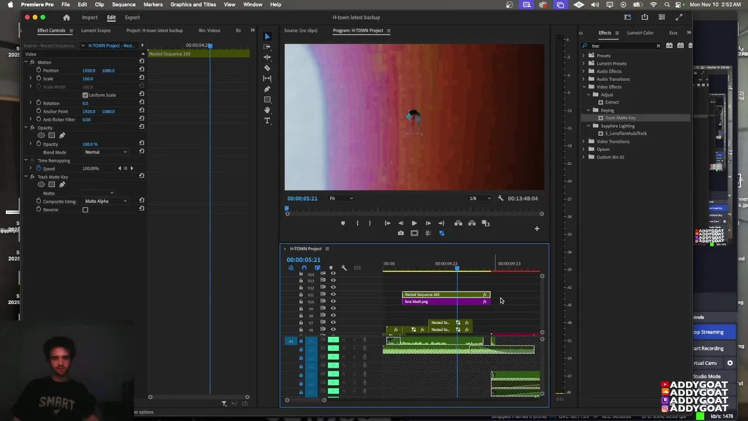
Task: Open timeline display settings wrench
Action: [x=344, y=268]
